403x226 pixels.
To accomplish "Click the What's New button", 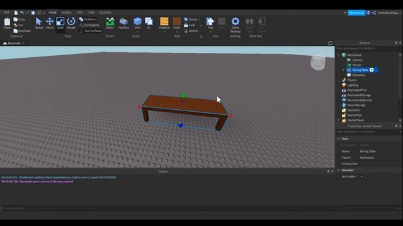I will (x=356, y=13).
